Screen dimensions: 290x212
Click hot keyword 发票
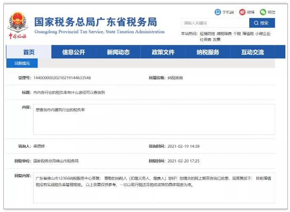coord(216,40)
